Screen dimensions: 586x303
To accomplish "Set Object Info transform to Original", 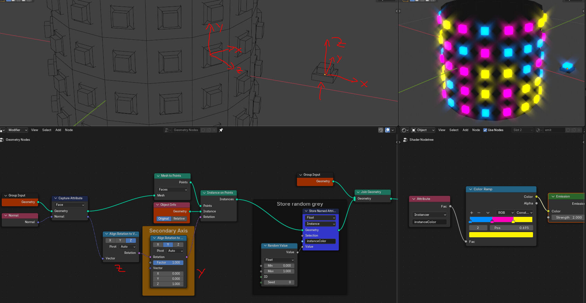I will (164, 219).
